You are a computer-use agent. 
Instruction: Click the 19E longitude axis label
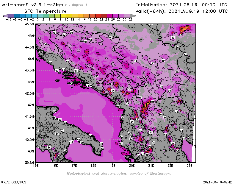point(113,166)
